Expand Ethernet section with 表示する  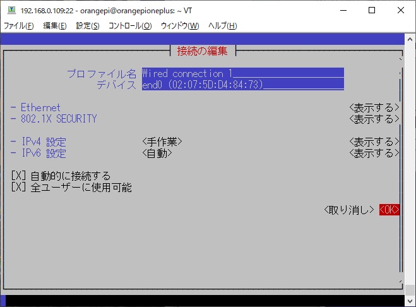coord(374,107)
